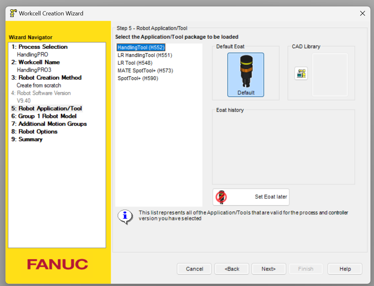Viewport: 374px width, 286px height.
Task: Open step 2: Workcell Name
Action: (x=36, y=62)
